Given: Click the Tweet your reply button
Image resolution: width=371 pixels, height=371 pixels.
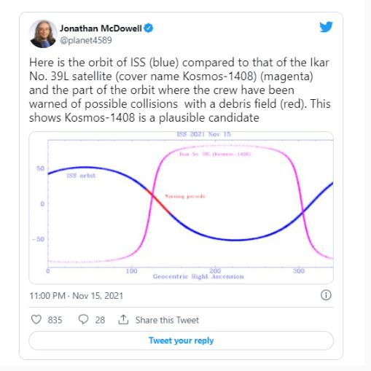Looking at the screenshot, I should click(x=181, y=340).
